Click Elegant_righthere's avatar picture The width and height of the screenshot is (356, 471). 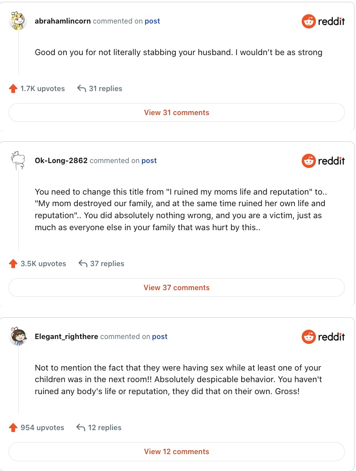coord(18,336)
